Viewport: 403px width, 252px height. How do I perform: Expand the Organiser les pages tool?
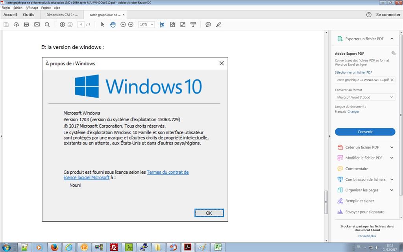coord(392,190)
